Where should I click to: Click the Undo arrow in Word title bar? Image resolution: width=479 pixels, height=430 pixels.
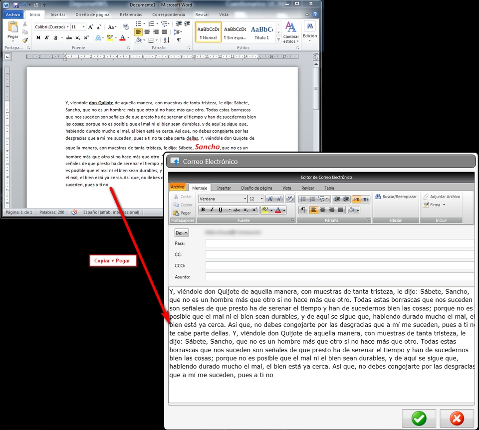(24, 5)
